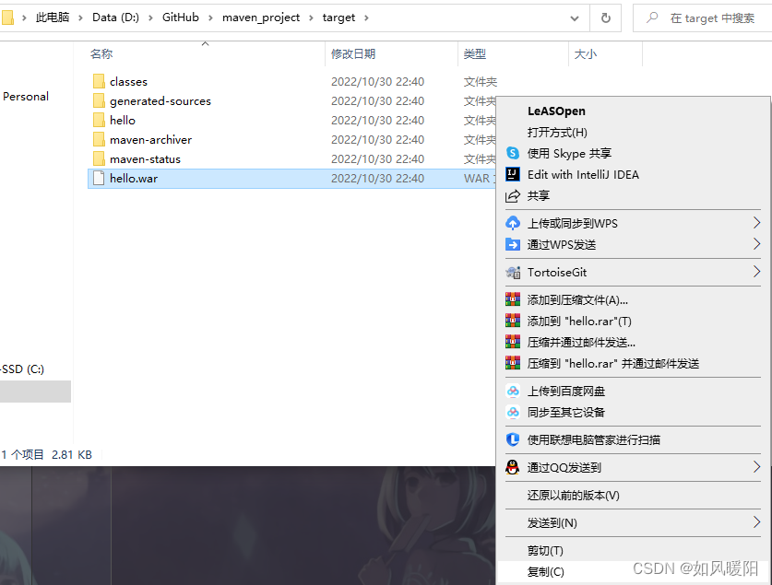Click the IntelliJ IDEA icon
Viewport: 772px width, 585px height.
click(513, 174)
